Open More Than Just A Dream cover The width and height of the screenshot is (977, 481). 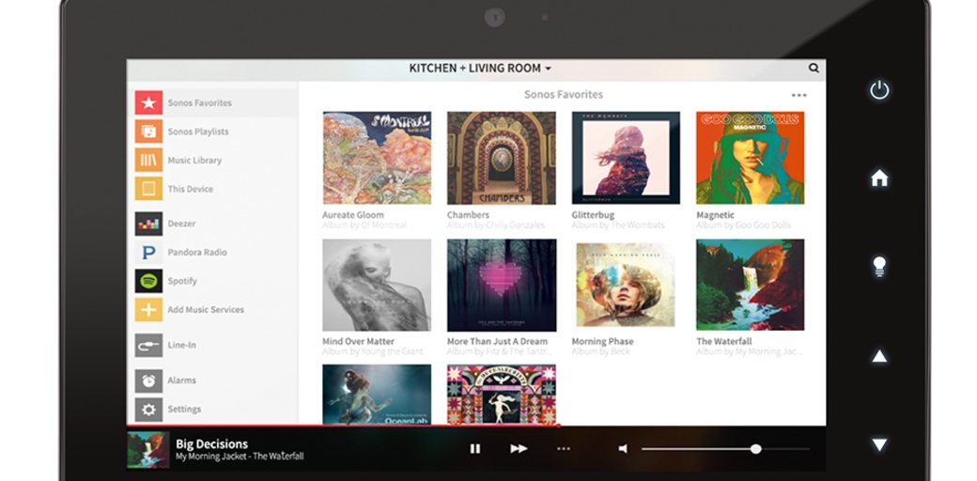click(502, 286)
